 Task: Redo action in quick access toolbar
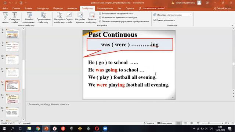(16, 3)
